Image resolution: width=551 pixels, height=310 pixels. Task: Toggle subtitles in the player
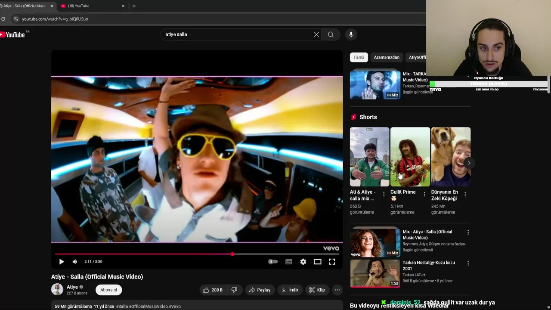click(289, 262)
